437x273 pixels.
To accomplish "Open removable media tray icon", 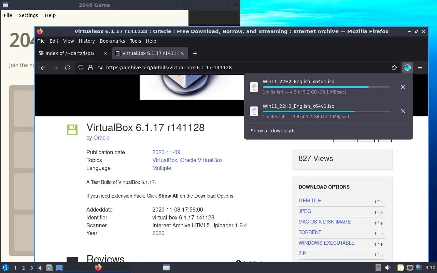I will coord(378,268).
